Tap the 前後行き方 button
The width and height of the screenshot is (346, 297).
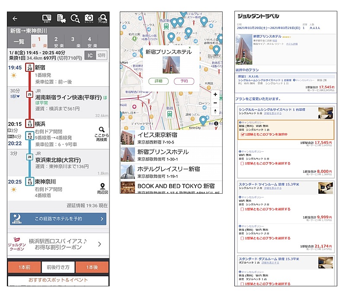pos(58,267)
